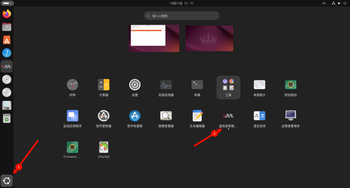Open the 虚拟系统管理器 app icon in grid
Viewport: 350px width, 188px height.
click(228, 116)
